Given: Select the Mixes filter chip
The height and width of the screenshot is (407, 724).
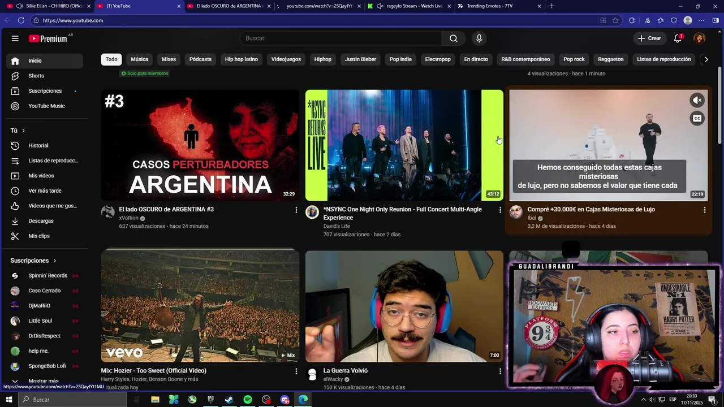Looking at the screenshot, I should (169, 59).
